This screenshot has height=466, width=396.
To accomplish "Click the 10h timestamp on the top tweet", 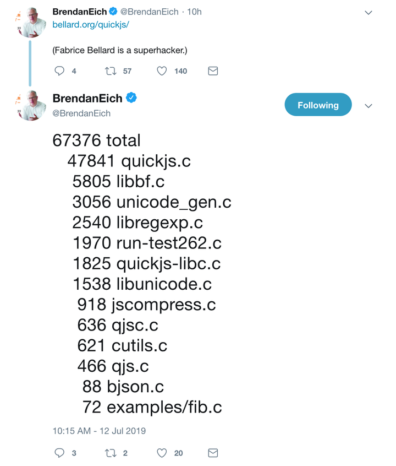I will pyautogui.click(x=195, y=11).
